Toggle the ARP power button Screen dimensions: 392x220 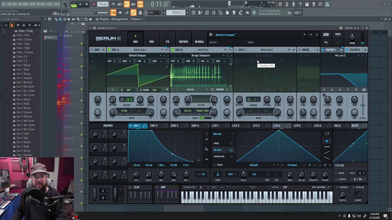click(x=157, y=187)
